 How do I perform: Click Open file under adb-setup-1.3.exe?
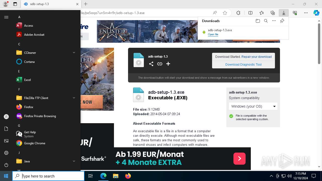[213, 34]
